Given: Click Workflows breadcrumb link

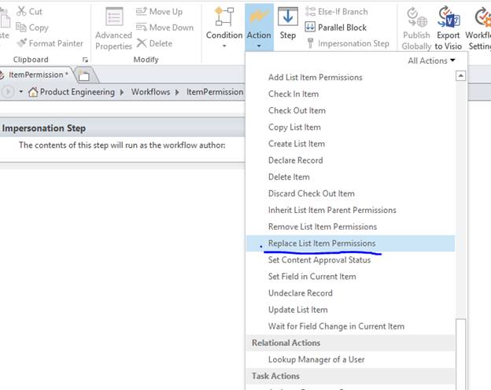Looking at the screenshot, I should pos(150,92).
